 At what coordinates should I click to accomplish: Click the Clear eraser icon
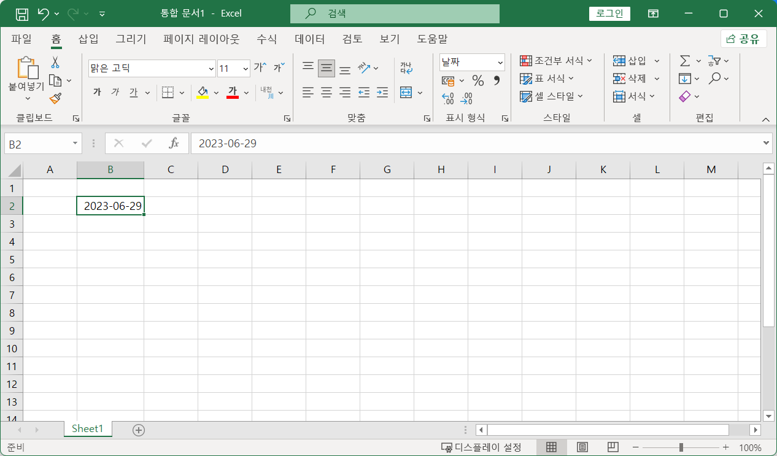[x=685, y=96]
